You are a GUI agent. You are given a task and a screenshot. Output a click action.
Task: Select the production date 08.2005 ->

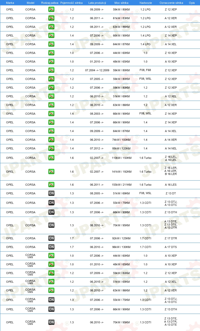(x=97, y=193)
